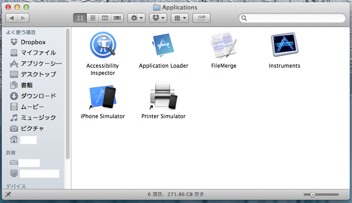The width and height of the screenshot is (352, 203).
Task: Open the gear action menu
Action: 136,18
